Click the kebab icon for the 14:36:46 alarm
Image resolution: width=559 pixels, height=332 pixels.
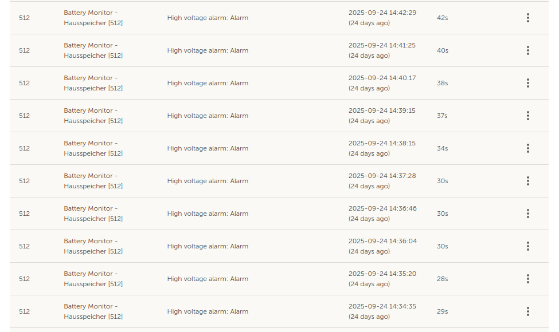[527, 214]
